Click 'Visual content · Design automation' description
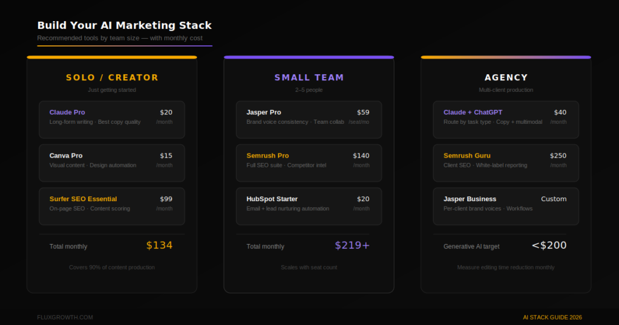This screenshot has height=325, width=619. [92, 166]
